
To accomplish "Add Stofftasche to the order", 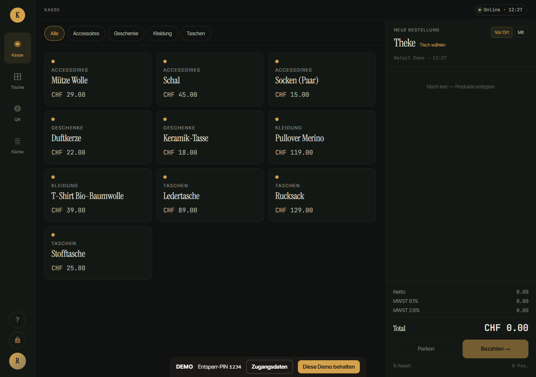I will coord(98,253).
